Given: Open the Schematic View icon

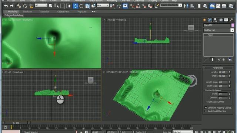Looking at the screenshot, I should 224,6.
